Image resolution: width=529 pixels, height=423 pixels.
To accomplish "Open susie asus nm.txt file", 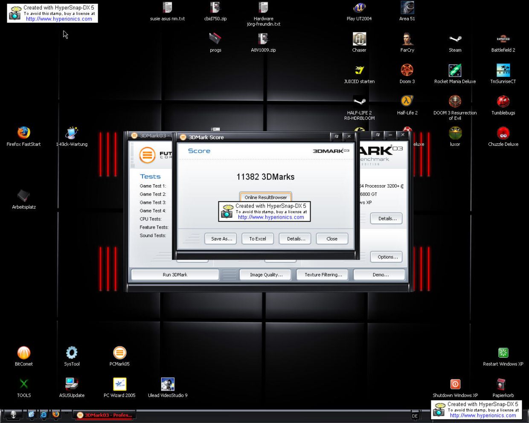I will click(168, 7).
